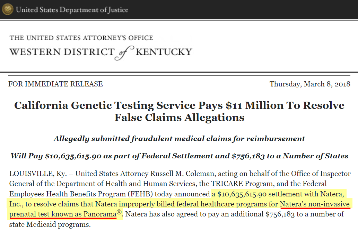Click 'False Claims Allegations' in the headline
Screen dimensions: 358x241
pos(179,118)
